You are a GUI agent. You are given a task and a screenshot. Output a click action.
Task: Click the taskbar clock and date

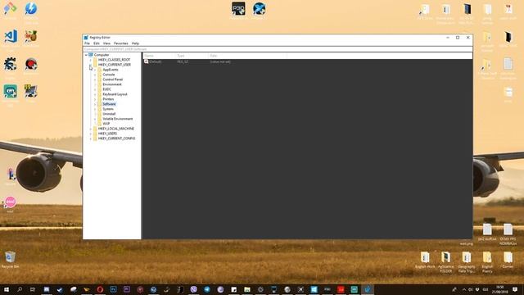(500, 289)
